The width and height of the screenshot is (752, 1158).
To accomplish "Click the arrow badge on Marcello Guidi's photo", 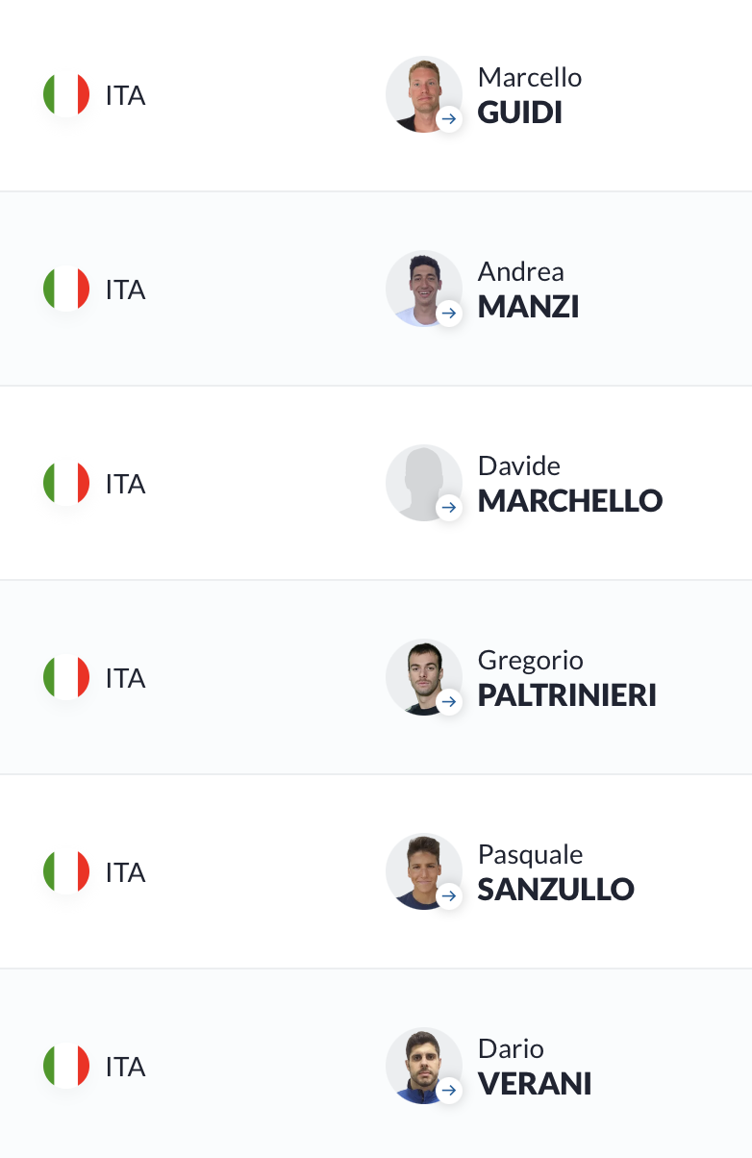I will tap(449, 119).
